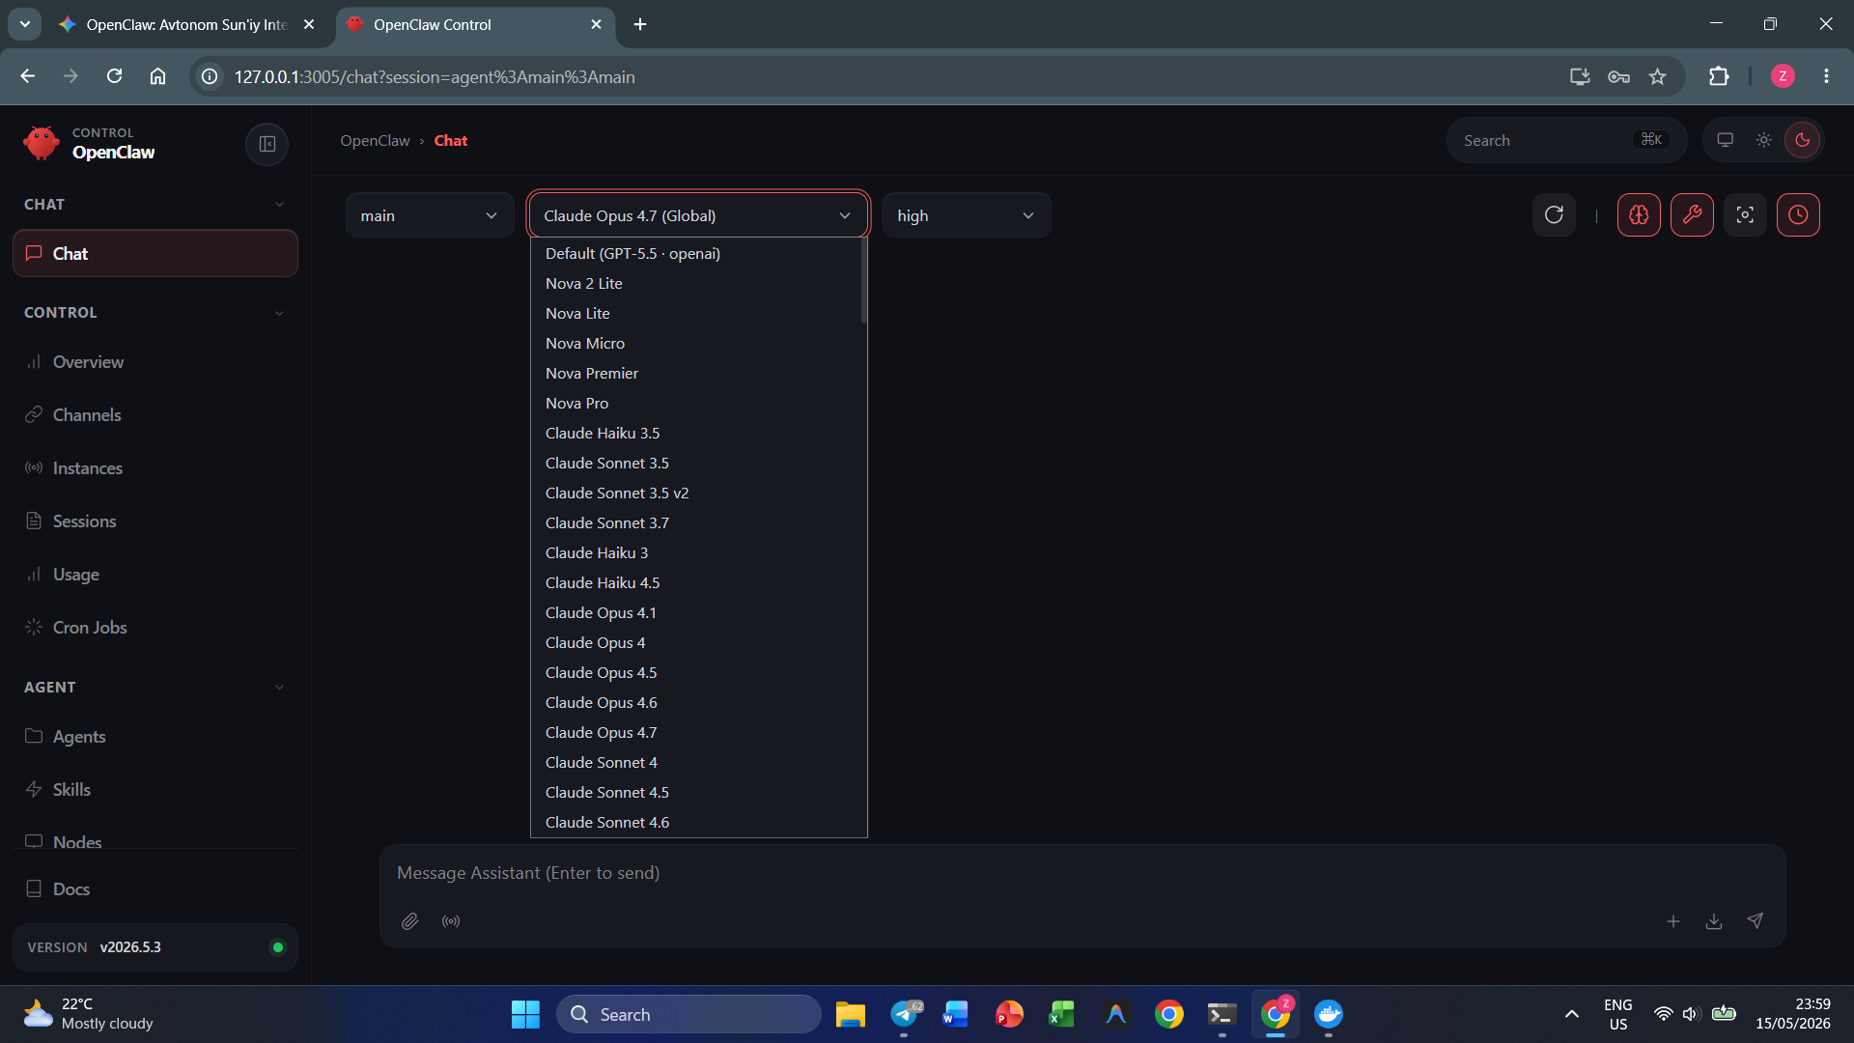Select Claude Haiku 3.5 model
Screen dimensions: 1854x1043
695,434
